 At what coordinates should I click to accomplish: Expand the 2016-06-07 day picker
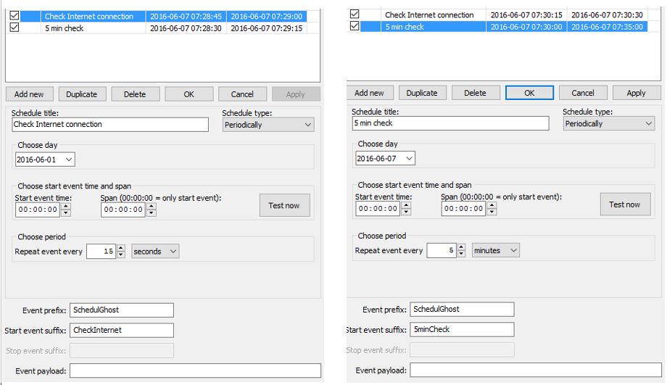386,158
